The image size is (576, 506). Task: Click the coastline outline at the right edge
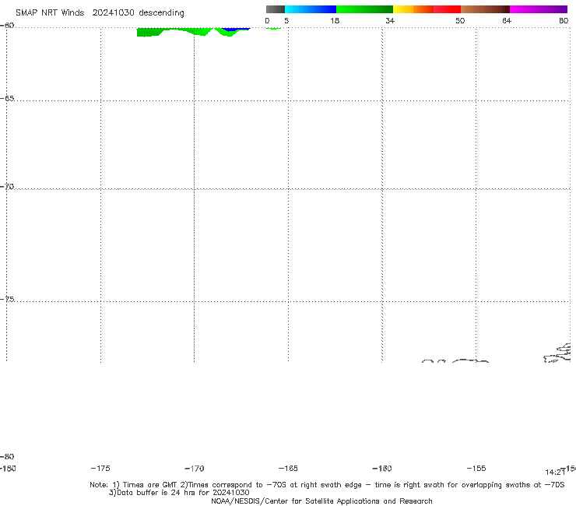pyautogui.click(x=557, y=353)
